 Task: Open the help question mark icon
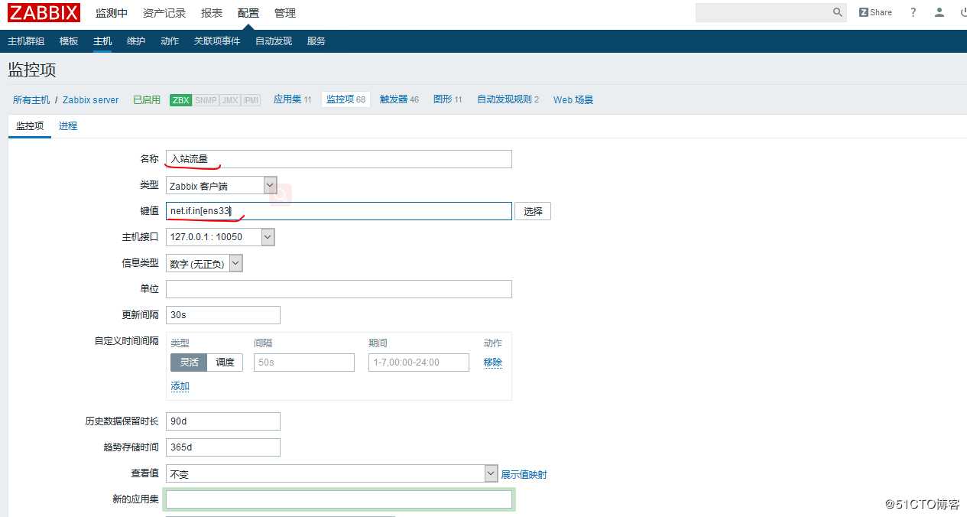[x=913, y=12]
